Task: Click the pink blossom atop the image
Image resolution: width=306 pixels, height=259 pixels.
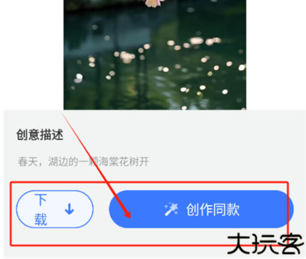Action: pos(154,3)
